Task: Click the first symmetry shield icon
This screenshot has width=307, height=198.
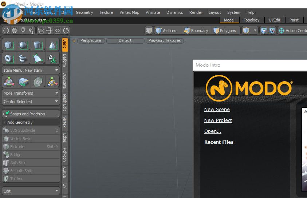Action: (x=264, y=31)
